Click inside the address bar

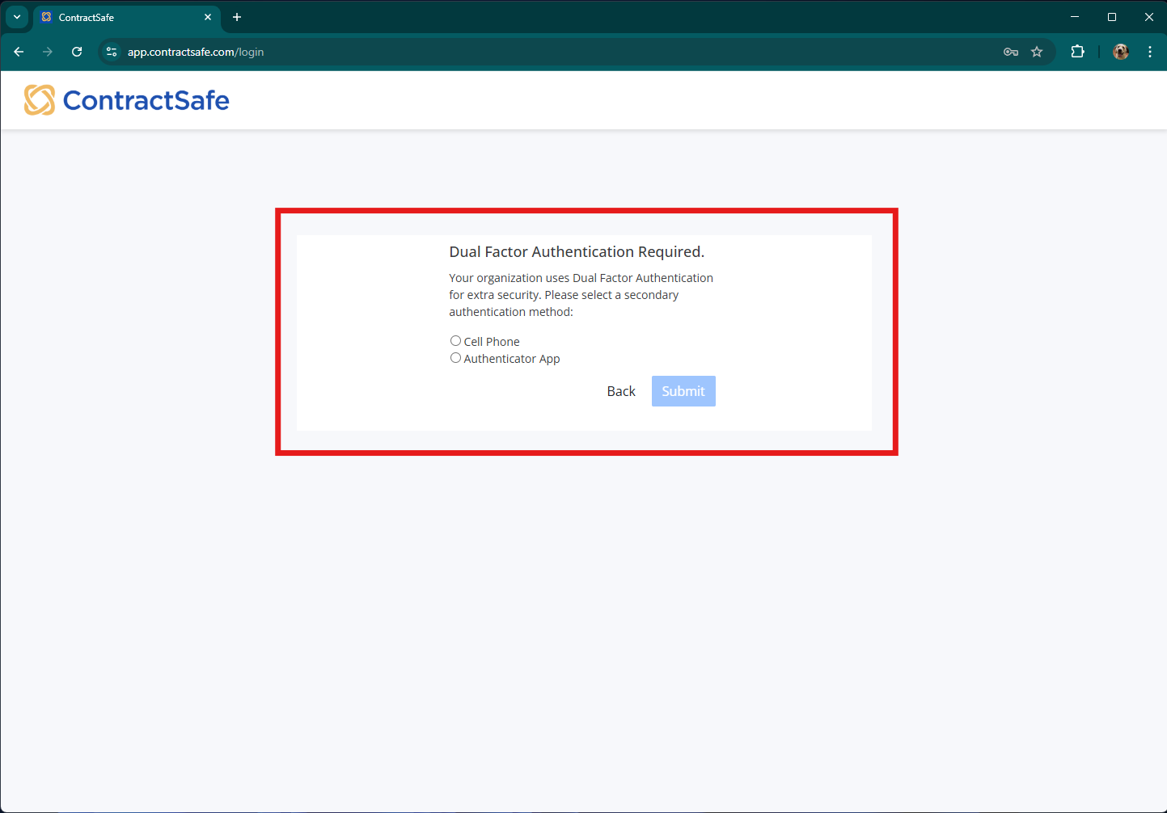coord(485,51)
